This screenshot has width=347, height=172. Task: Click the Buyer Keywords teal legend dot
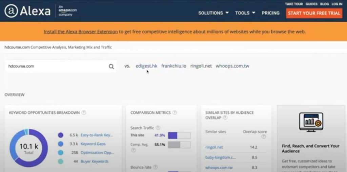(61, 162)
